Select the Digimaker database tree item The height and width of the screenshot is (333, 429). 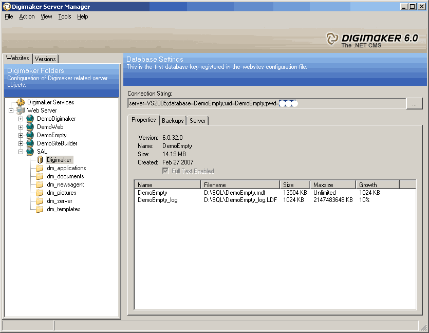click(59, 160)
